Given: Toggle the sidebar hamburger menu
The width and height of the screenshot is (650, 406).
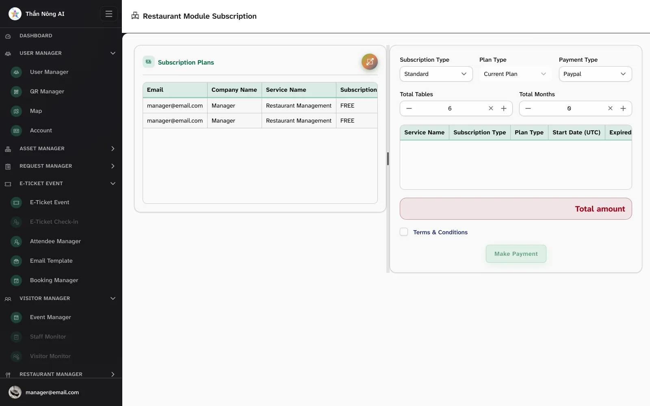Looking at the screenshot, I should point(109,14).
